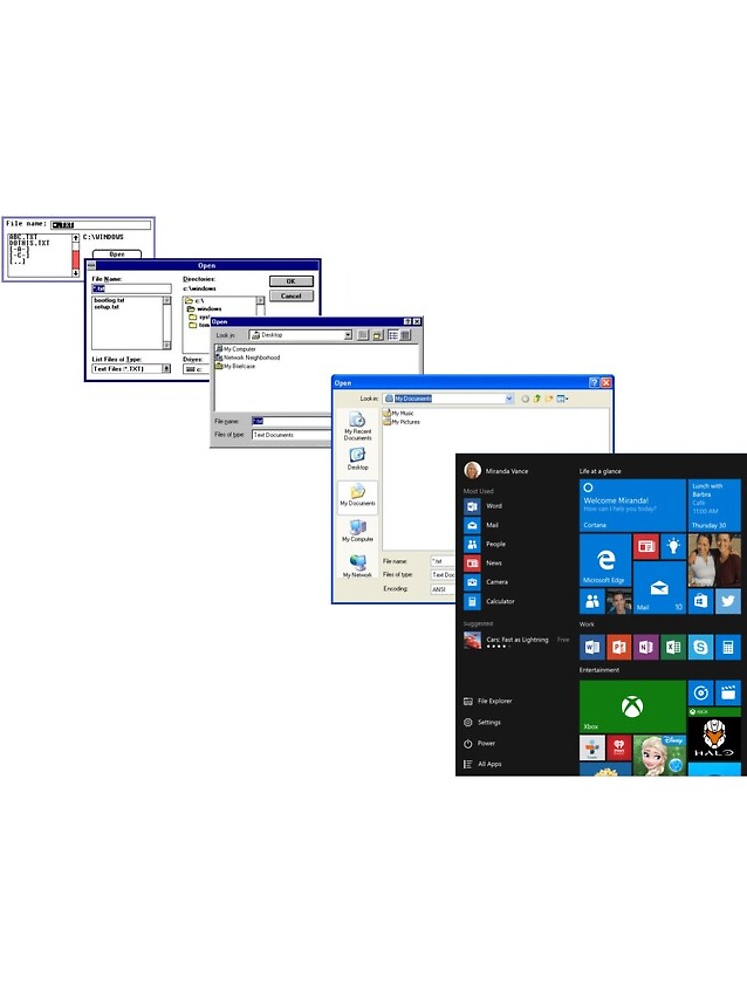Click Back button in XP Open dialog
The width and height of the screenshot is (747, 996).
pyautogui.click(x=525, y=399)
